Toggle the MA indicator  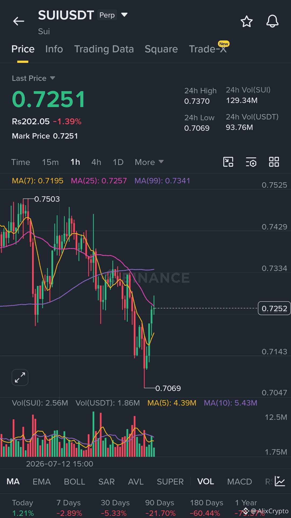click(13, 481)
